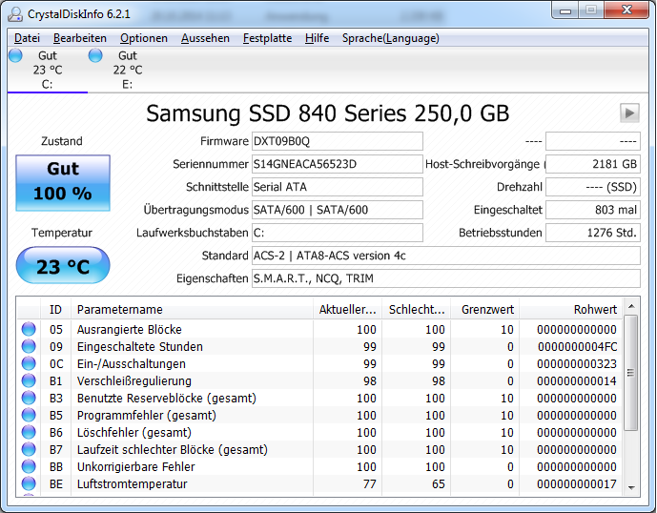Screen dimensions: 657x513
Task: Click the 23 °C temperature button
Action: pos(63,265)
